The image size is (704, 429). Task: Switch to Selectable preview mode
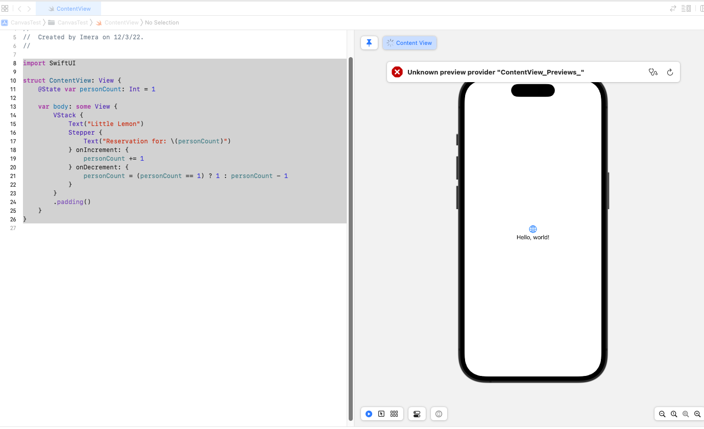tap(381, 414)
